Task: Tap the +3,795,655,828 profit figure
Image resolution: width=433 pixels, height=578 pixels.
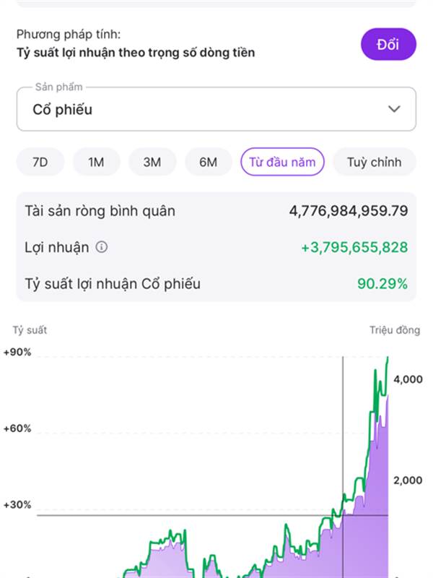Action: click(354, 247)
